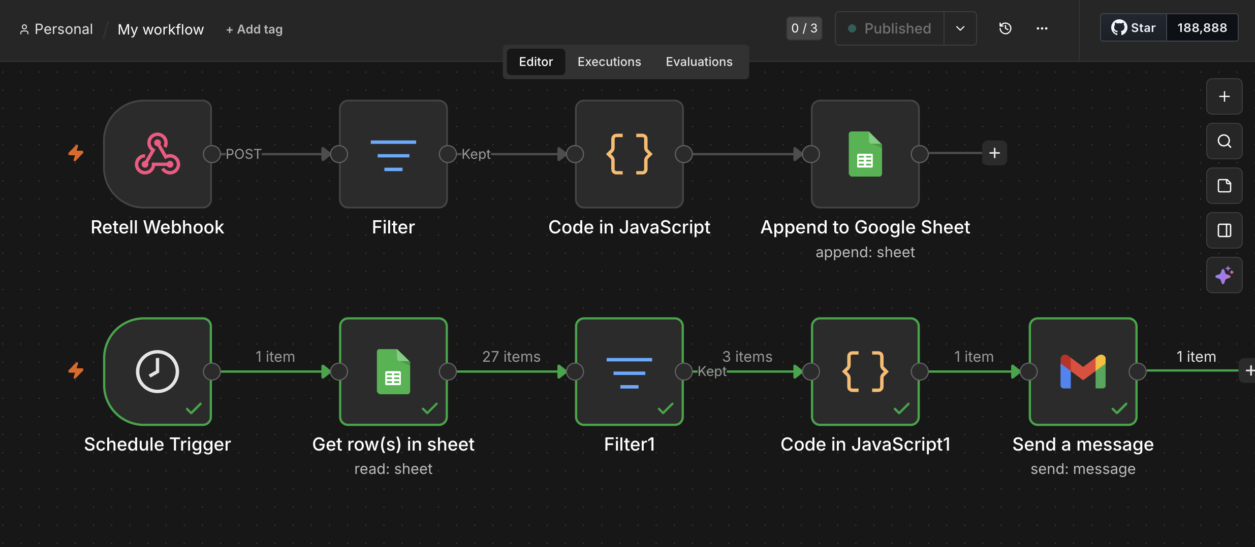
Task: Click the Add tag button
Action: point(255,29)
